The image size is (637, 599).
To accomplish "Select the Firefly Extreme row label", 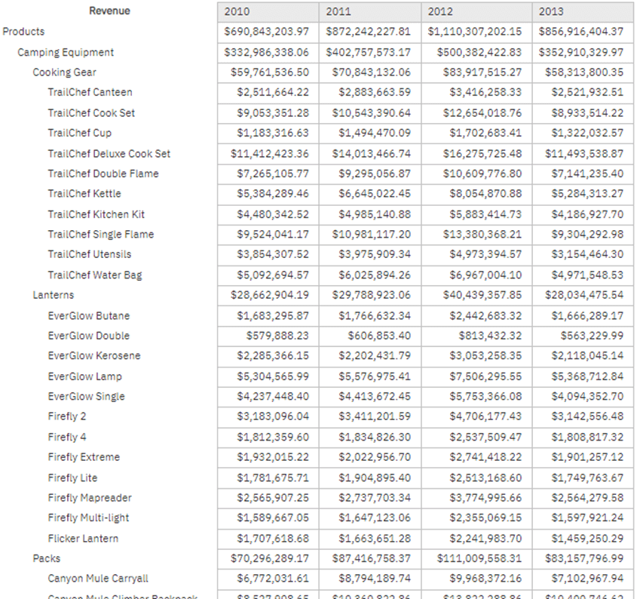I will (84, 457).
